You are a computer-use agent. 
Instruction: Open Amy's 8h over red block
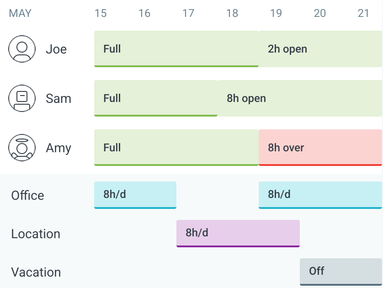(320, 148)
